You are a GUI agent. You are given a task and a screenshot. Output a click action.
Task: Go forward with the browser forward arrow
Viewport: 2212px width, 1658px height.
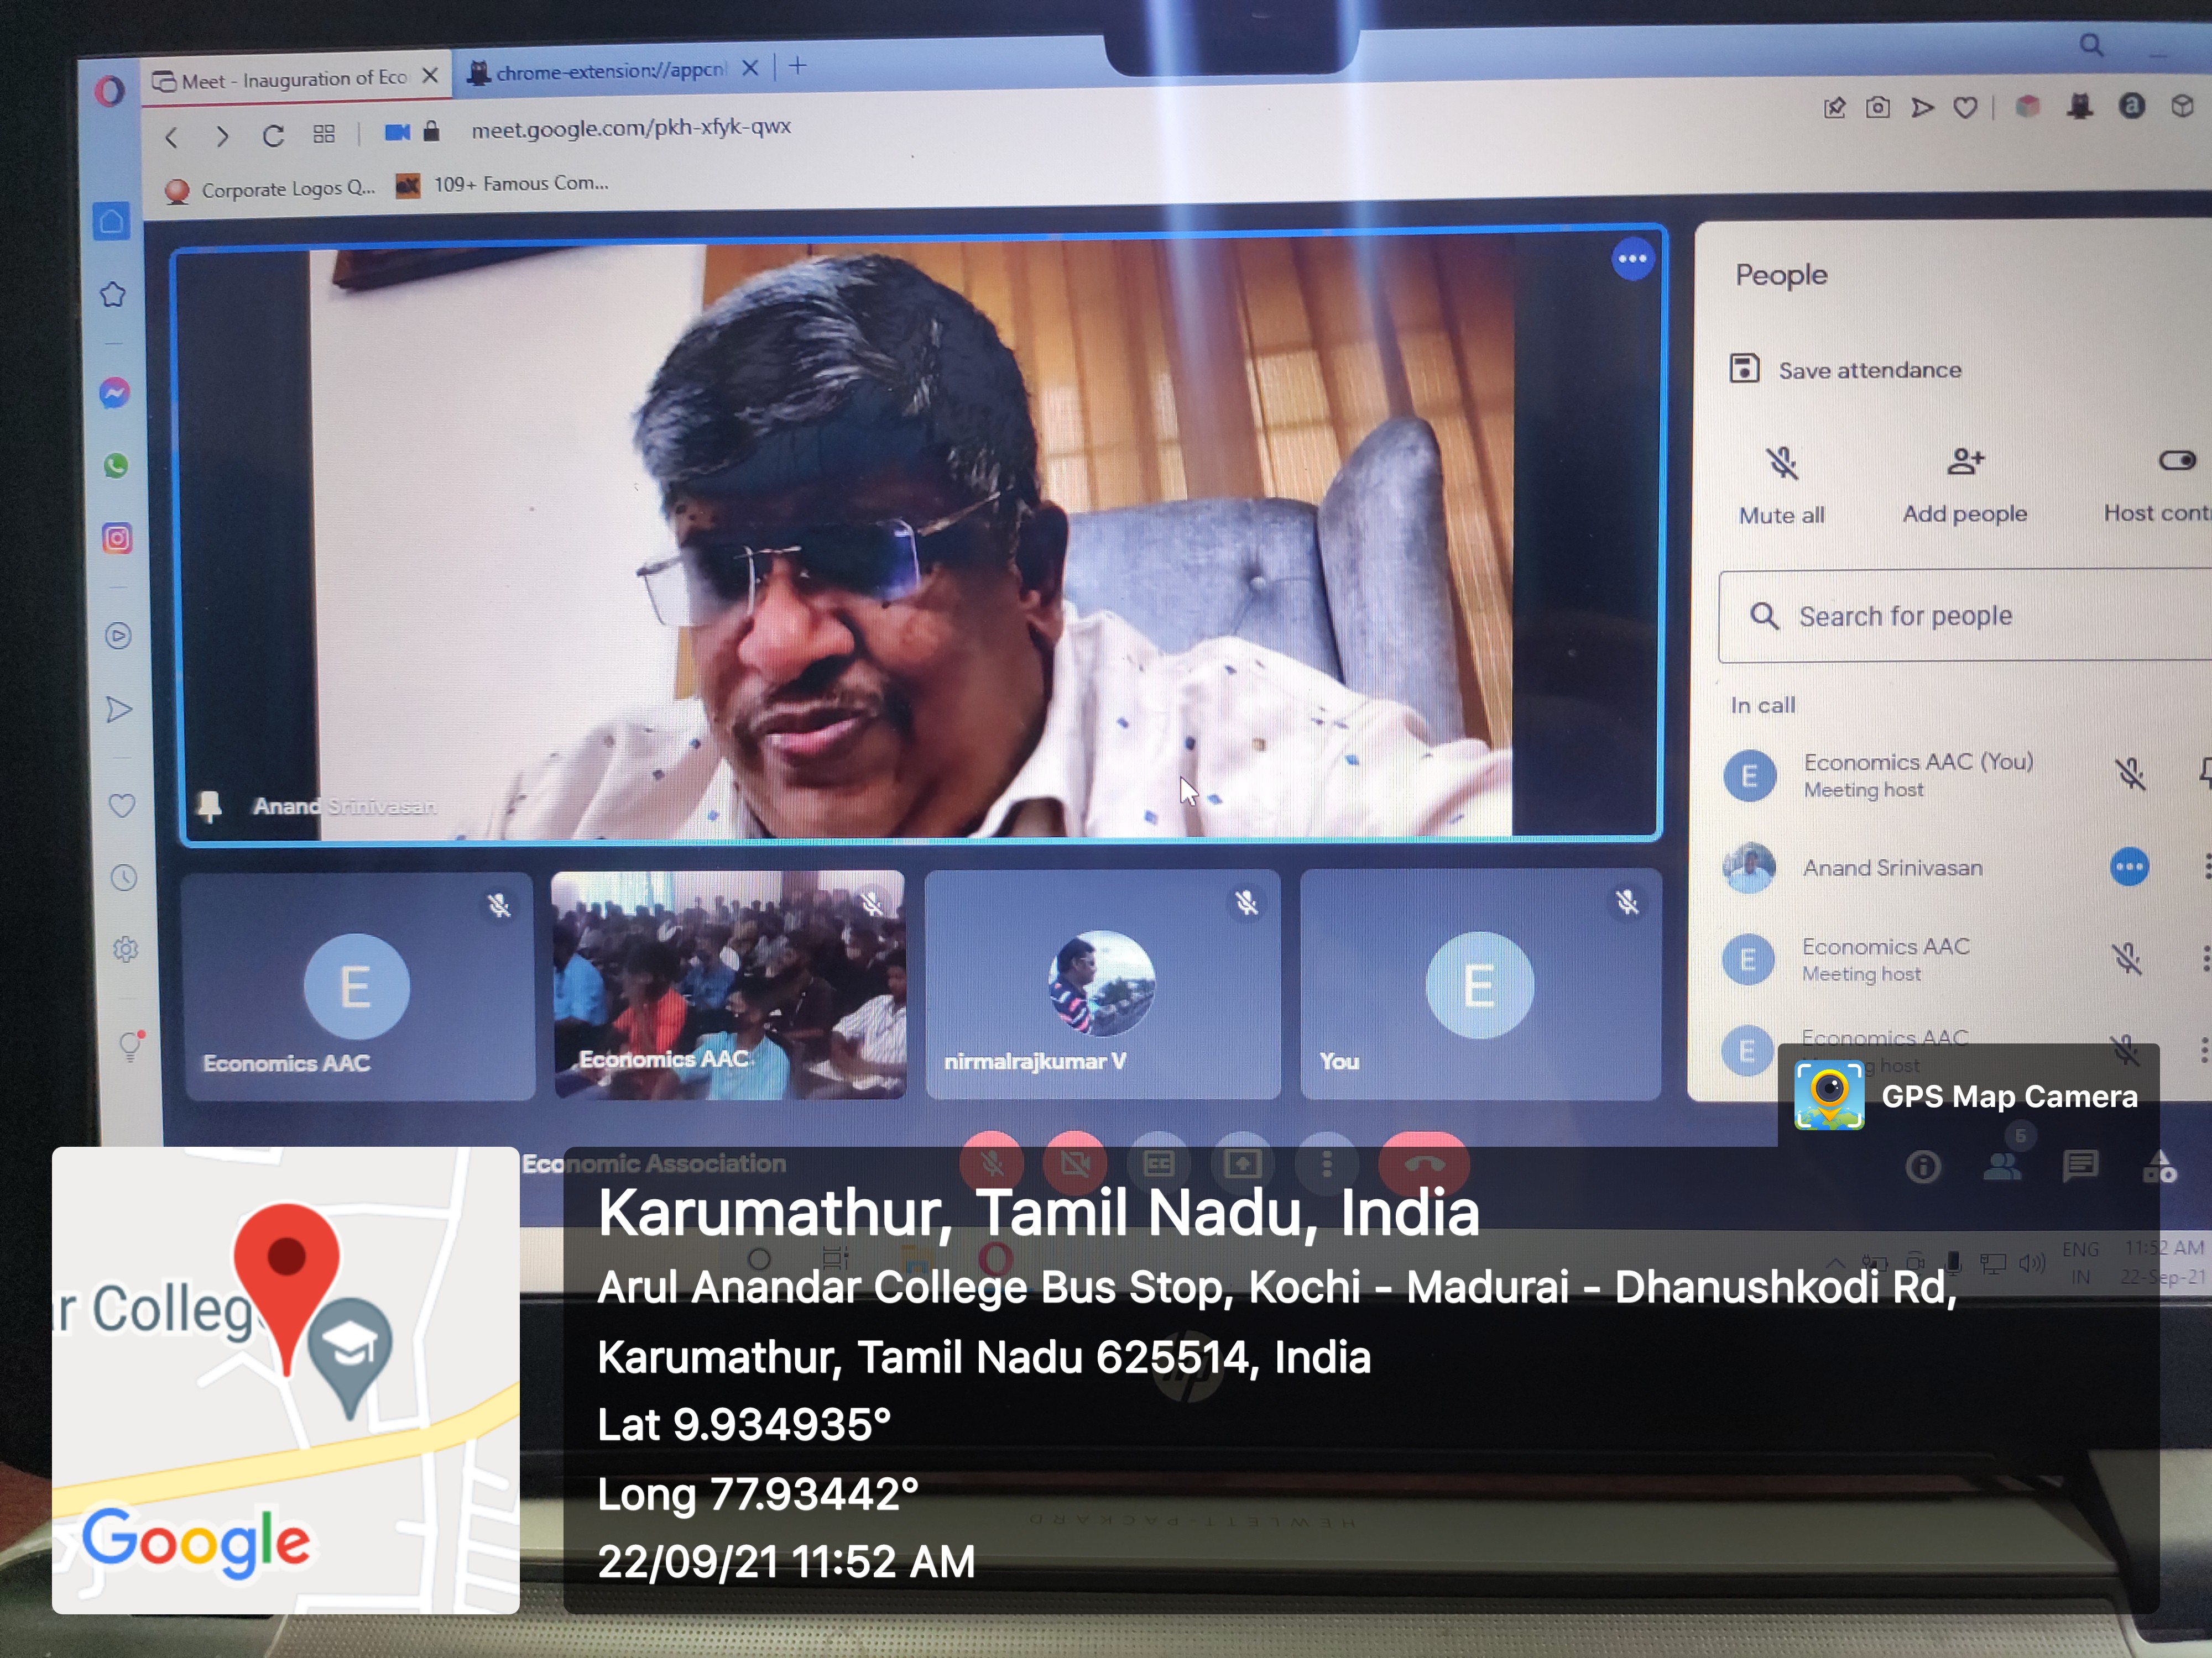(222, 136)
